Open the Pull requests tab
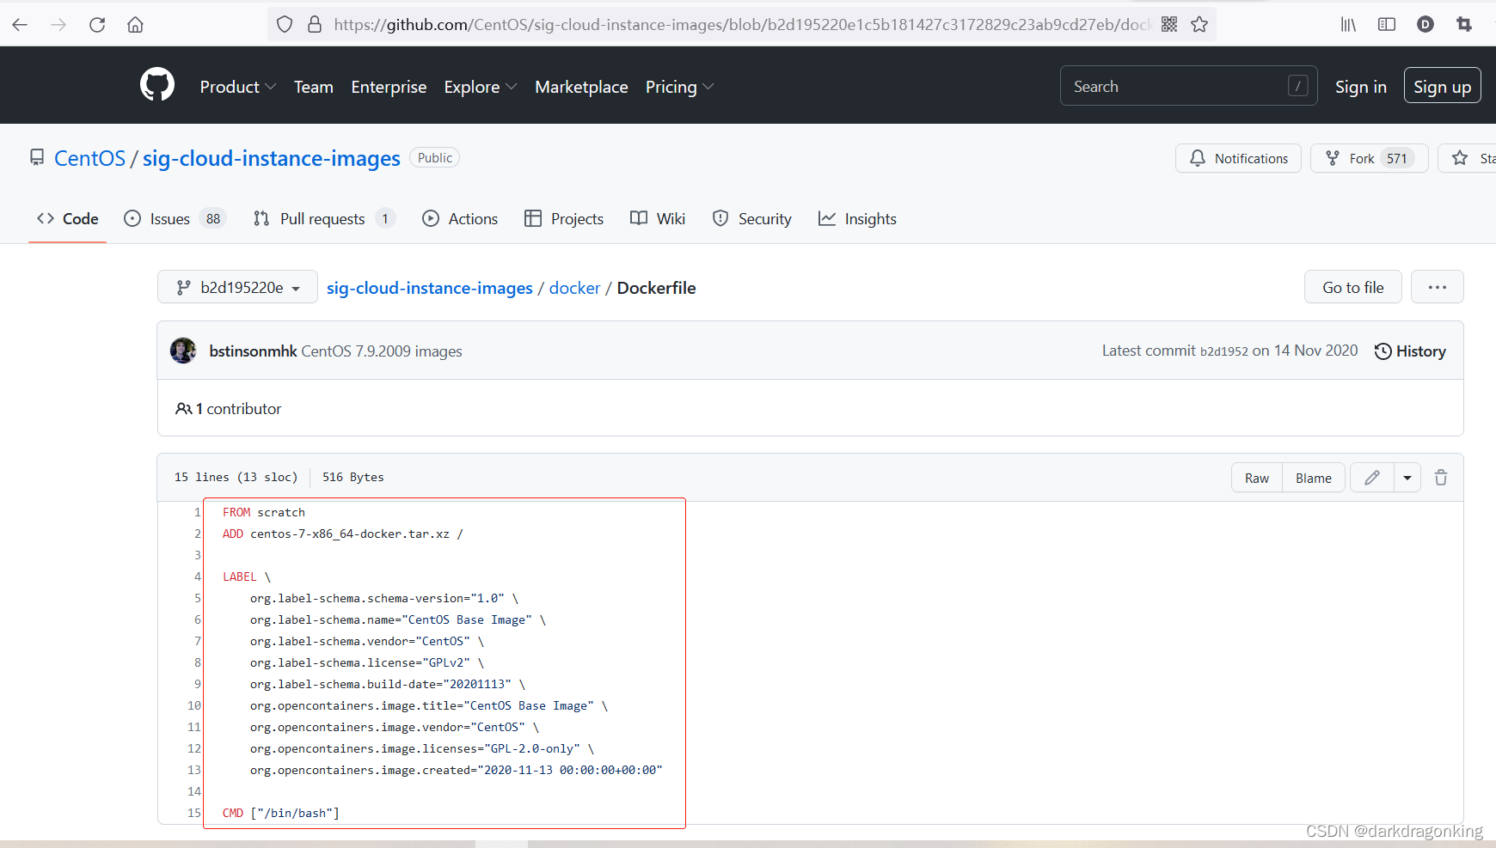The width and height of the screenshot is (1496, 848). (324, 219)
